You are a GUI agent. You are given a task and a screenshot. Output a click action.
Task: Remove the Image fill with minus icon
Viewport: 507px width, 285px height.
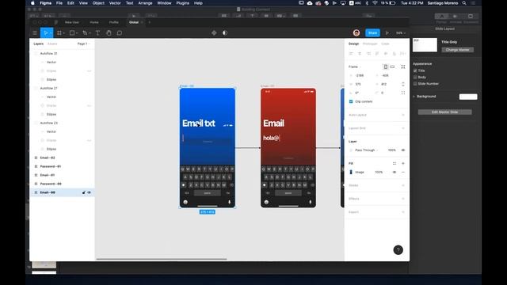click(403, 173)
